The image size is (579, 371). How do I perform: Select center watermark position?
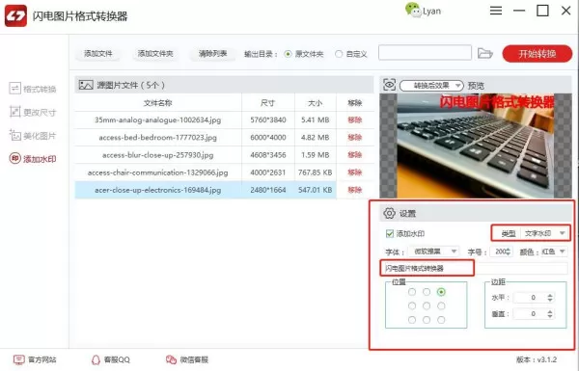pyautogui.click(x=427, y=305)
